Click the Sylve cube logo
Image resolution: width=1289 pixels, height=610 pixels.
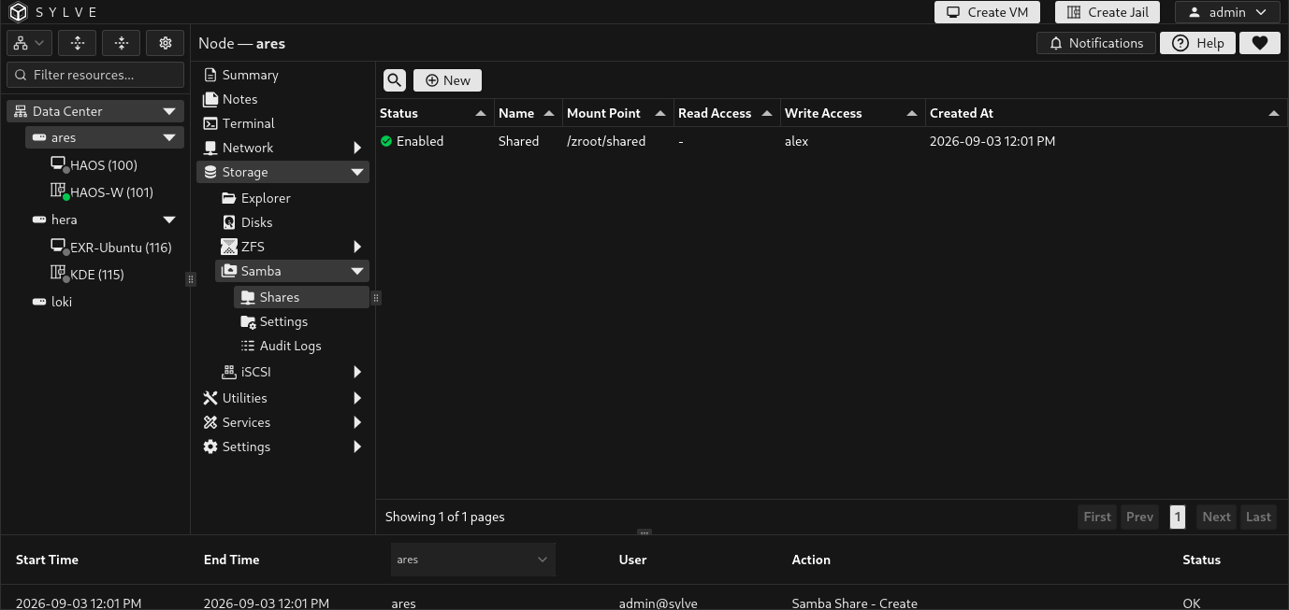point(19,12)
